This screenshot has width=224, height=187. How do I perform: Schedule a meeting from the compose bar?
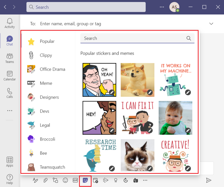coord(96,180)
